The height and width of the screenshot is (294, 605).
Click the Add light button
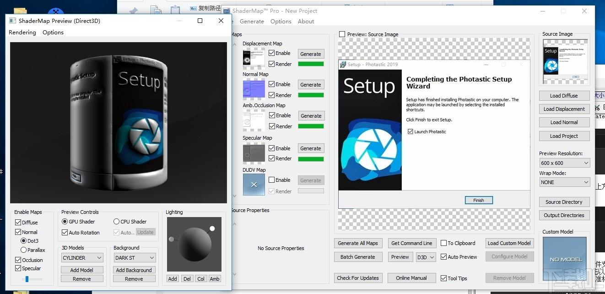pos(173,278)
